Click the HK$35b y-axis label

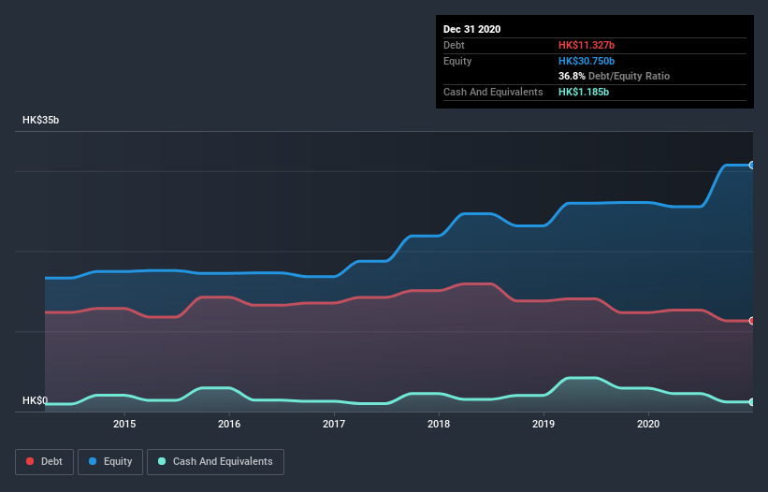pos(40,120)
